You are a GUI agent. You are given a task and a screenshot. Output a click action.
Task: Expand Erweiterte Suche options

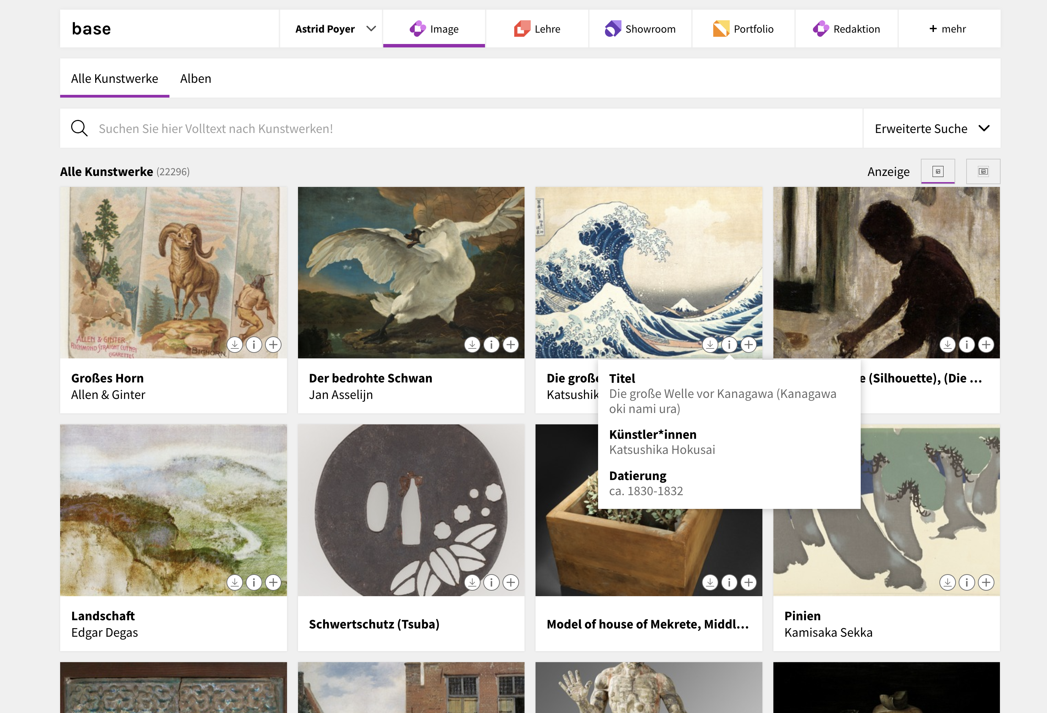(x=932, y=129)
